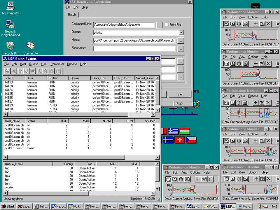Select View Log cylinder icon in PCSF05 monitor
280x210 pixels.
click(239, 24)
